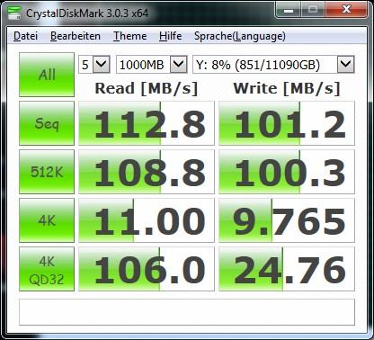Open the Hilfe menu
Image resolution: width=374 pixels, height=340 pixels.
tap(170, 36)
